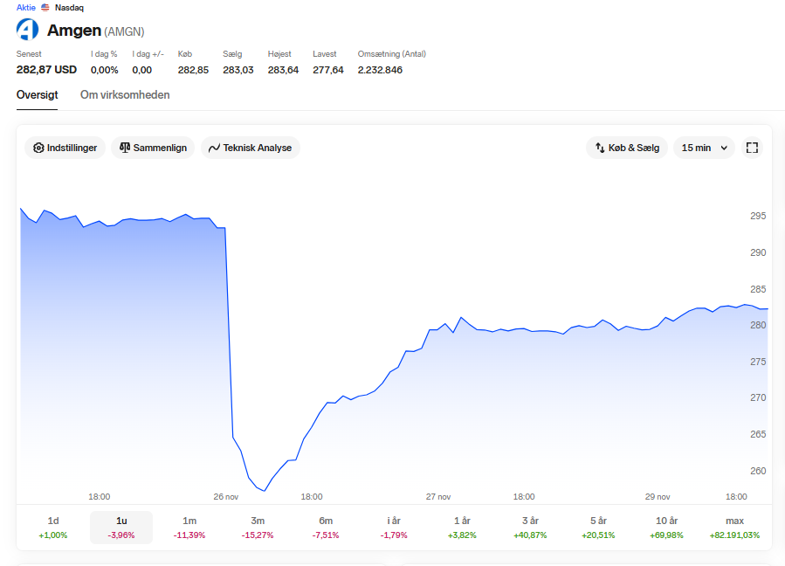
Task: Click the turnover value 2.232.846
Action: pyautogui.click(x=380, y=70)
